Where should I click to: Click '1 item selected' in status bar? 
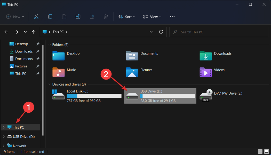33,152
